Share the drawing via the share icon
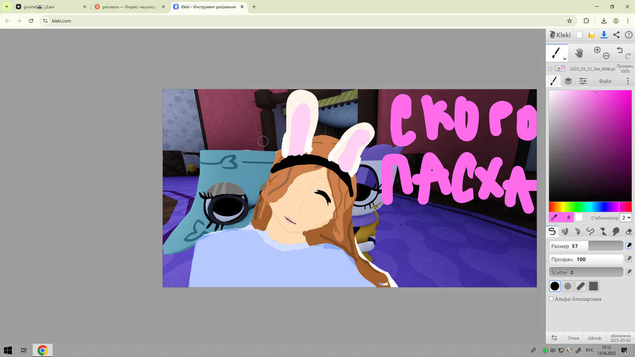Viewport: 635px width, 357px height. 616,35
